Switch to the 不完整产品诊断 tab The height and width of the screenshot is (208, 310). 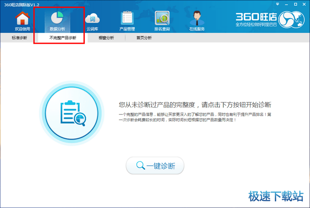[x=63, y=38]
